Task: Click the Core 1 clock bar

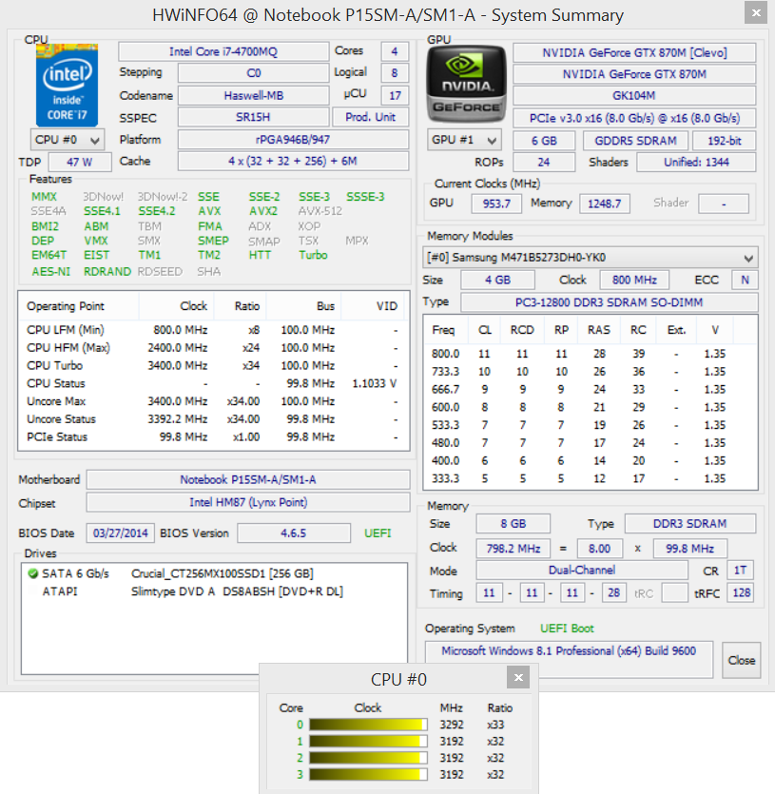Action: (x=368, y=742)
